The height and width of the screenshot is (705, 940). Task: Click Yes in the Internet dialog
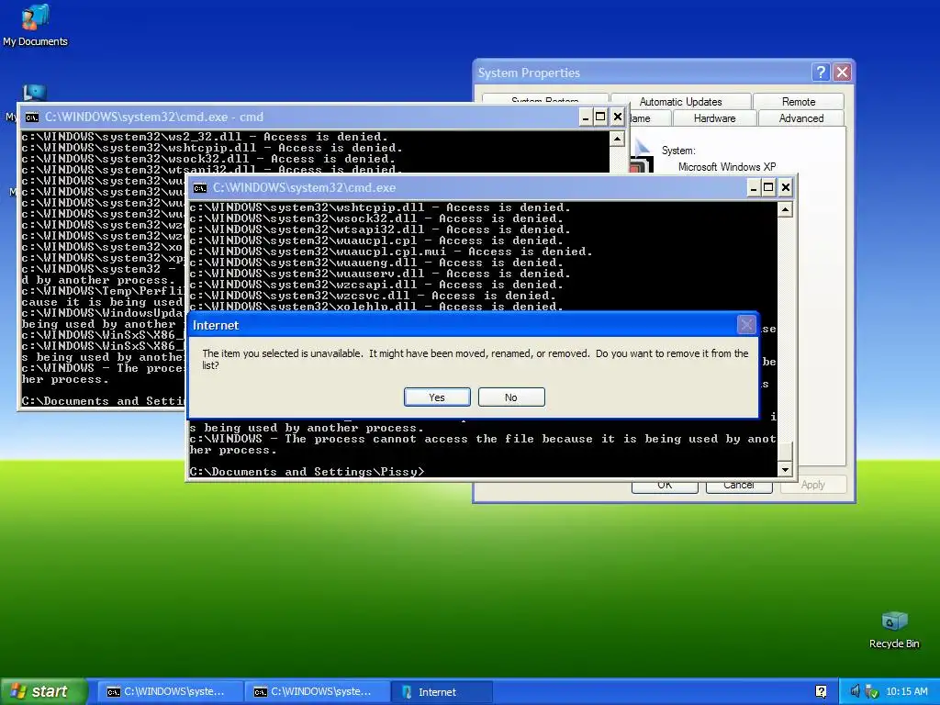[x=437, y=397]
